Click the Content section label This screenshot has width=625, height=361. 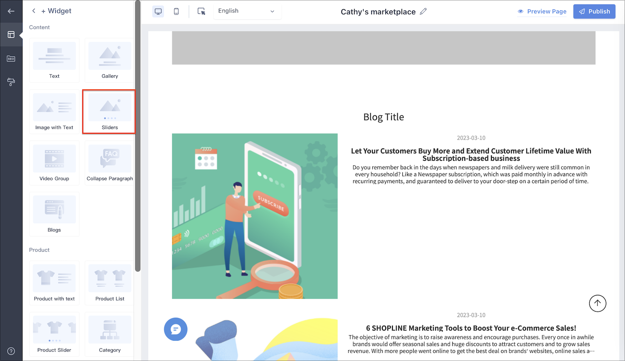(x=40, y=27)
